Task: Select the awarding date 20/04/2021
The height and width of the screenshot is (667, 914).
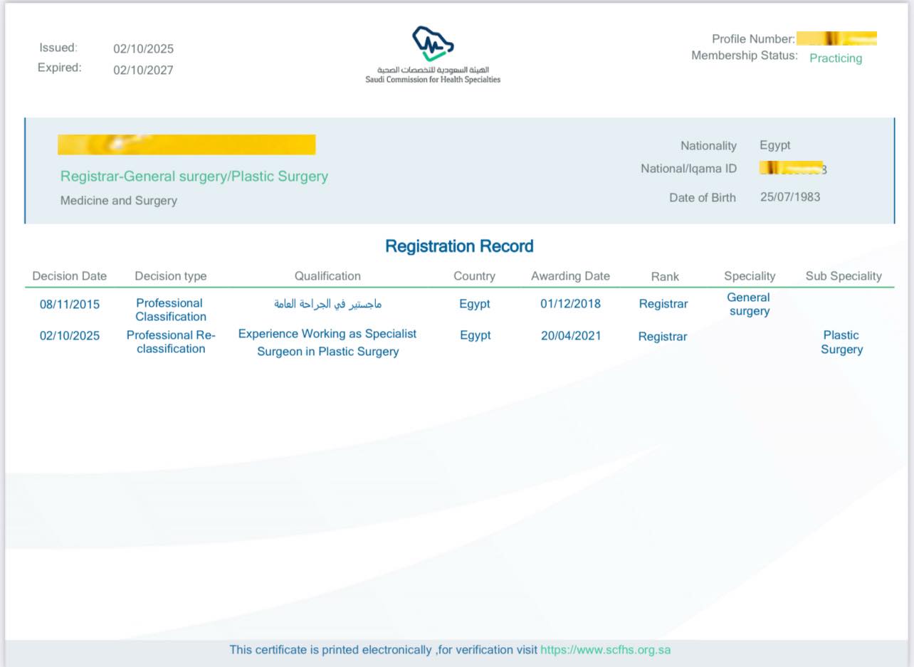Action: (571, 336)
